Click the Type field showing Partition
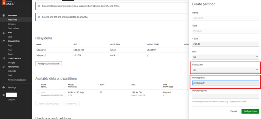 pyautogui.click(x=225, y=31)
